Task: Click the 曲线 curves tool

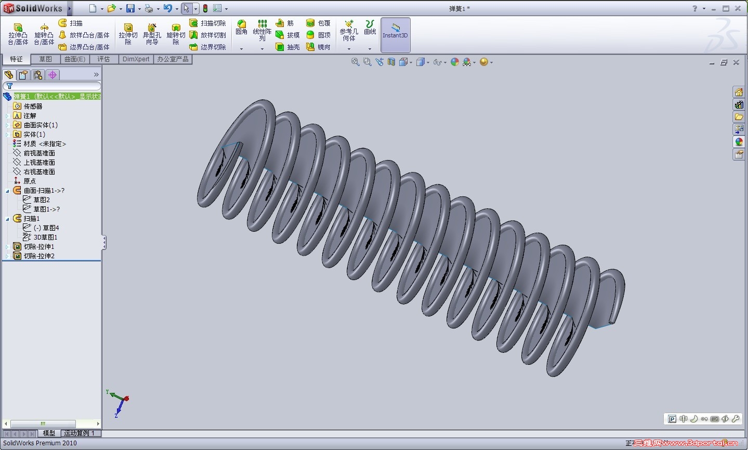Action: click(x=370, y=28)
